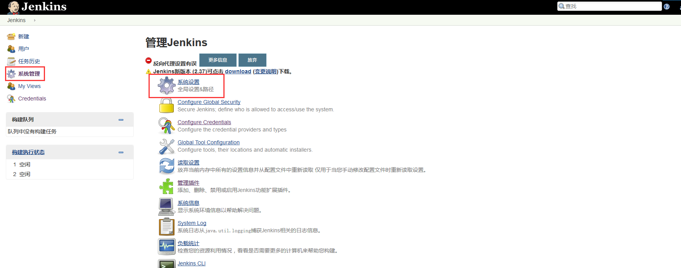
Task: Open the 读取设置 link
Action: (188, 163)
